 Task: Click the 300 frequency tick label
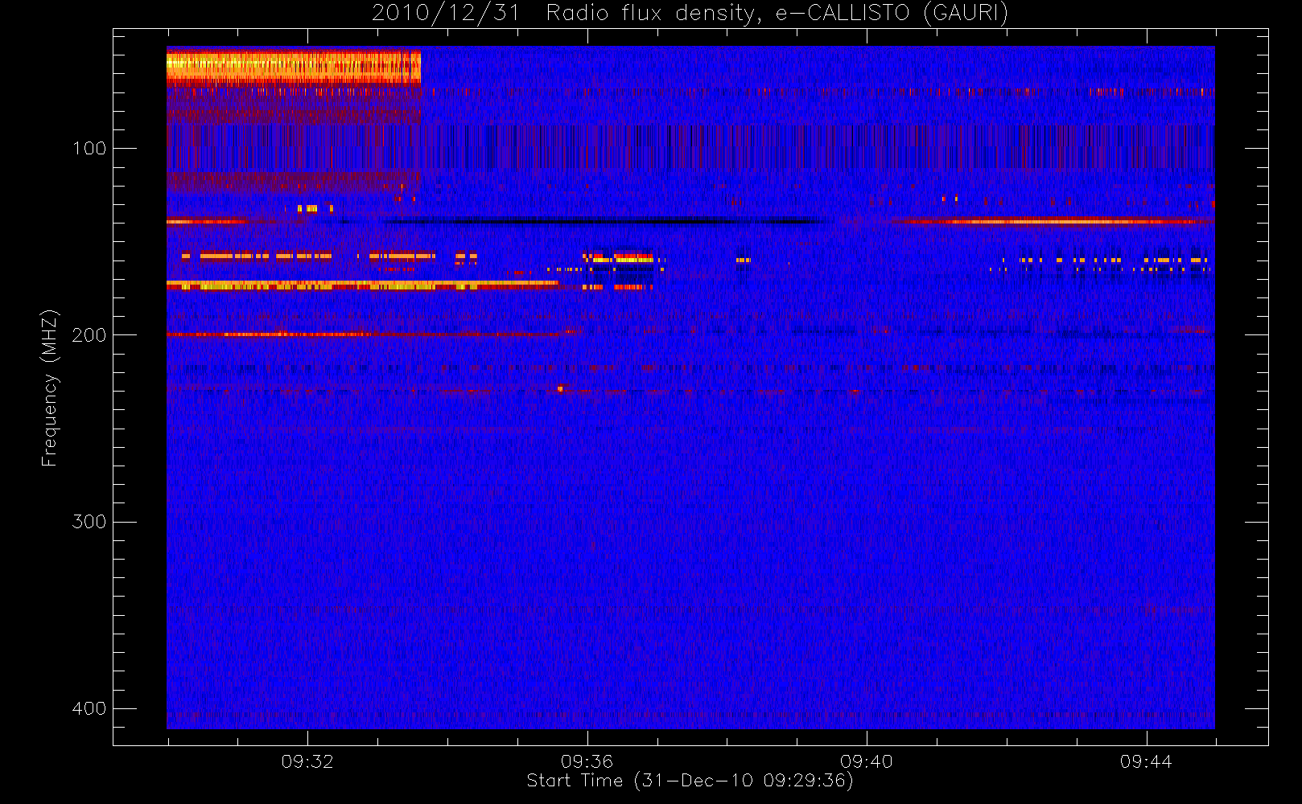coord(89,521)
